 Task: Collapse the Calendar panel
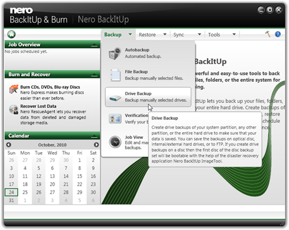point(94,136)
